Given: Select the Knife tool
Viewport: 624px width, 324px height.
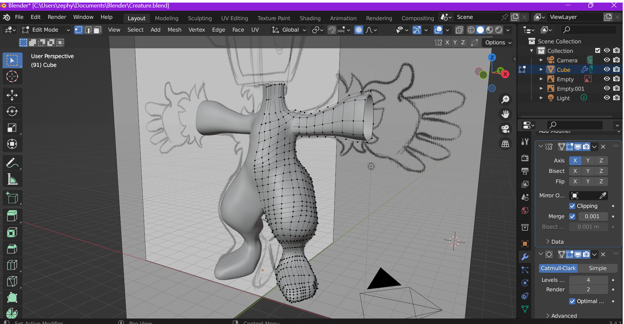Looking at the screenshot, I should coord(12,282).
